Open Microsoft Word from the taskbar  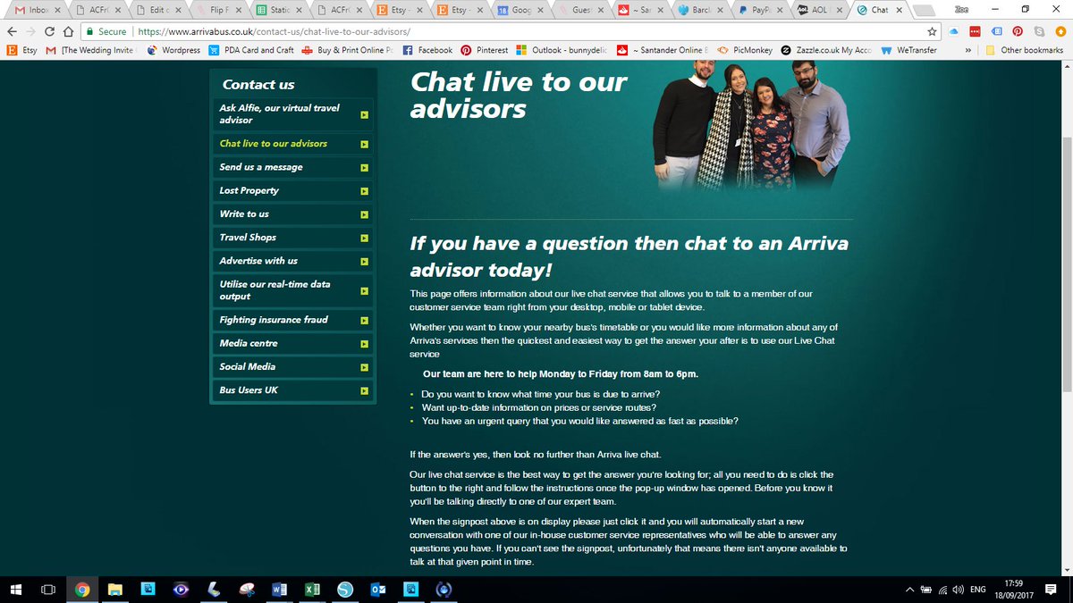(279, 590)
